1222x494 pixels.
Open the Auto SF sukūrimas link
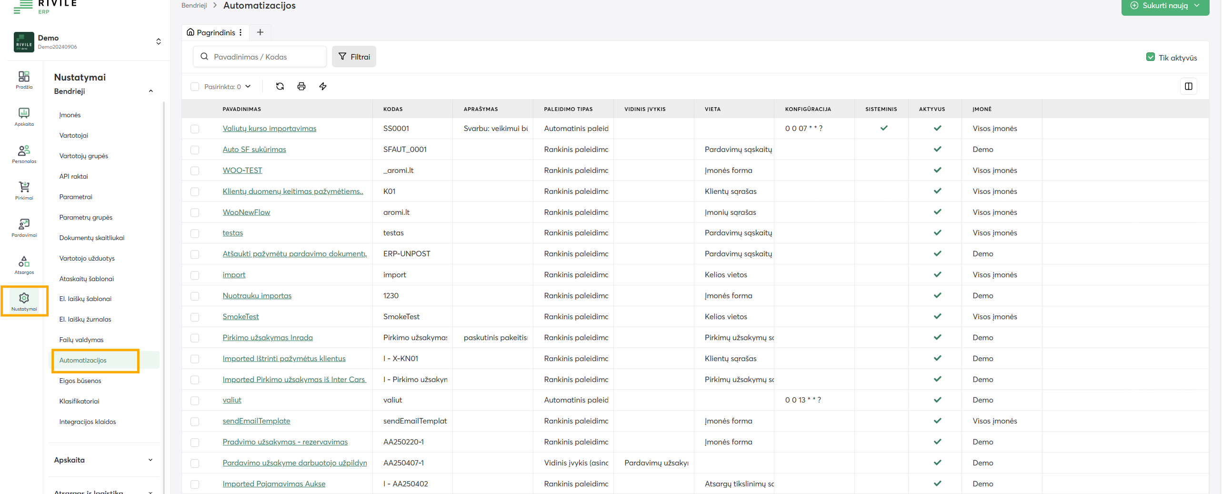(254, 150)
